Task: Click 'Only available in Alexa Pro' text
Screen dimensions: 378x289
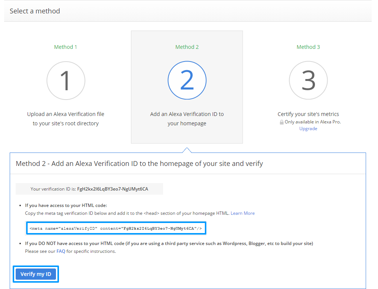Action: [313, 122]
